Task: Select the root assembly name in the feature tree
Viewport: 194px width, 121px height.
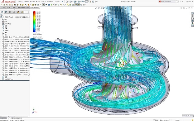Action: [8, 17]
